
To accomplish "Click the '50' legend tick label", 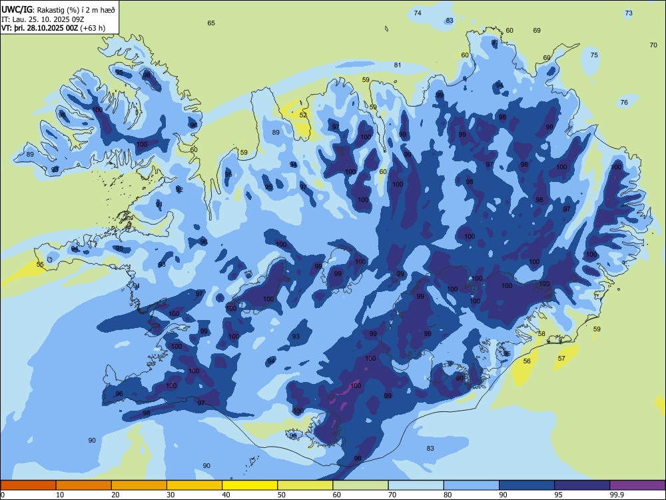I will tap(281, 495).
